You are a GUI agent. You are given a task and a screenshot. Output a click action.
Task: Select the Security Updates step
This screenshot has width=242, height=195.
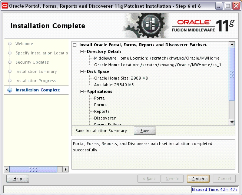pyautogui.click(x=32, y=62)
